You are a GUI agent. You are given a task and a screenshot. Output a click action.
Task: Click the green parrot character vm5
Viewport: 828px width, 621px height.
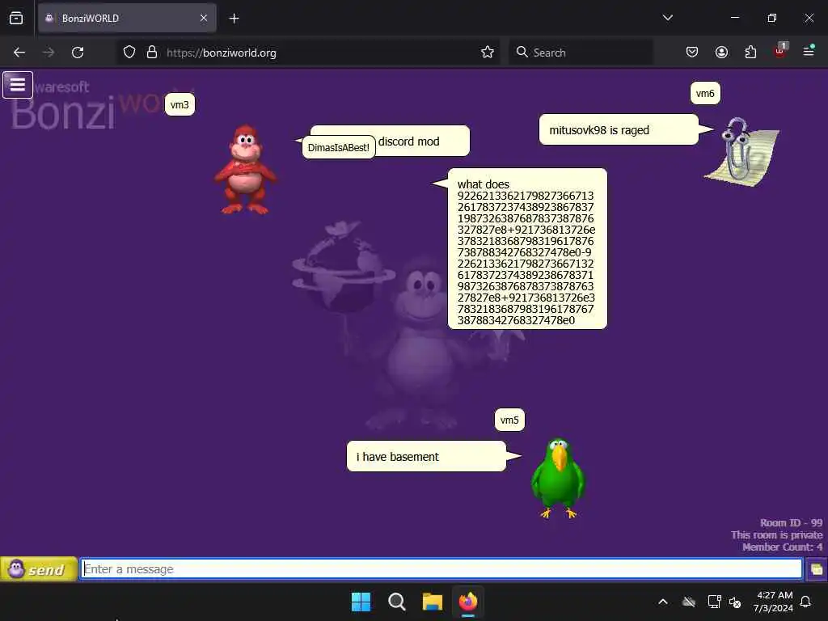pyautogui.click(x=558, y=477)
